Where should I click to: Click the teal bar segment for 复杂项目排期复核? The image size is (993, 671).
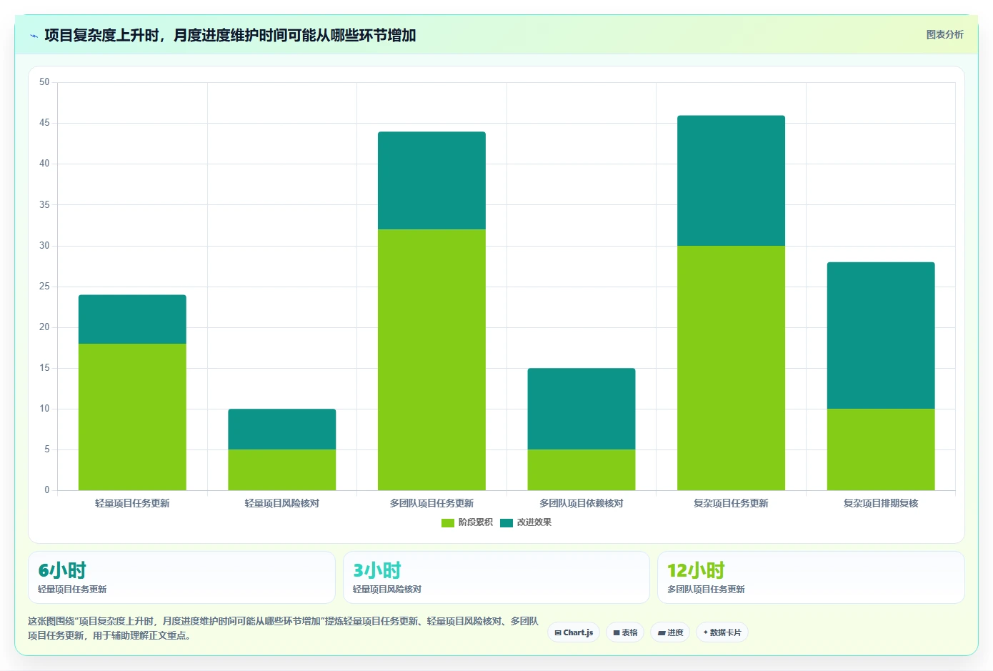coord(881,335)
